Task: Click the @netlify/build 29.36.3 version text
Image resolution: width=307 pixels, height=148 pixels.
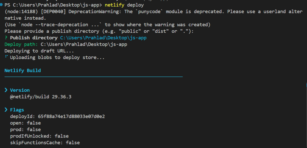Action: click(x=41, y=97)
